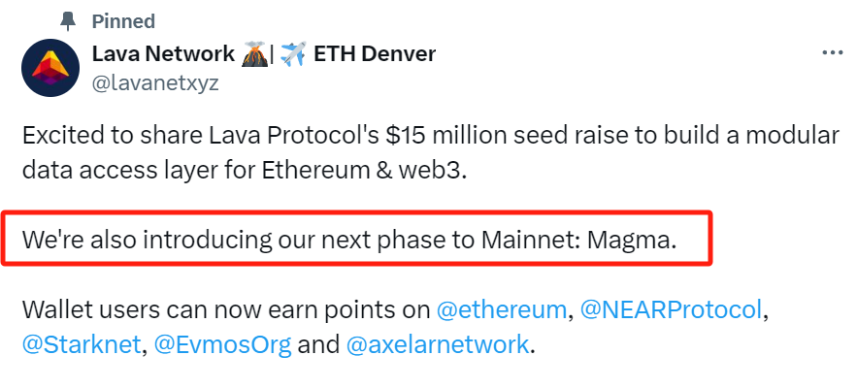Open the @Starknet mention
The width and height of the screenshot is (857, 388).
click(82, 344)
